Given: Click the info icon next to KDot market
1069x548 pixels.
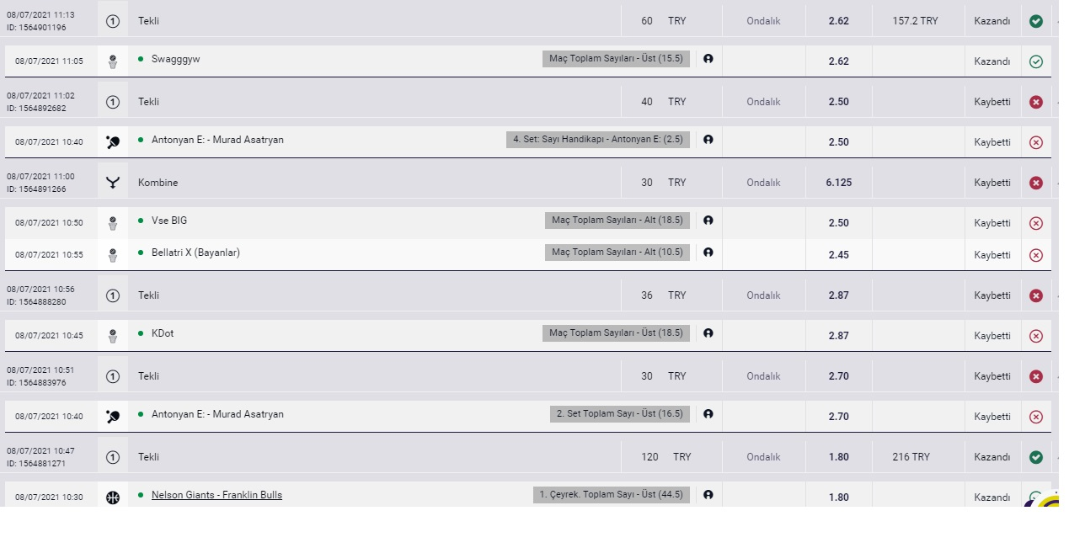Looking at the screenshot, I should click(x=708, y=333).
